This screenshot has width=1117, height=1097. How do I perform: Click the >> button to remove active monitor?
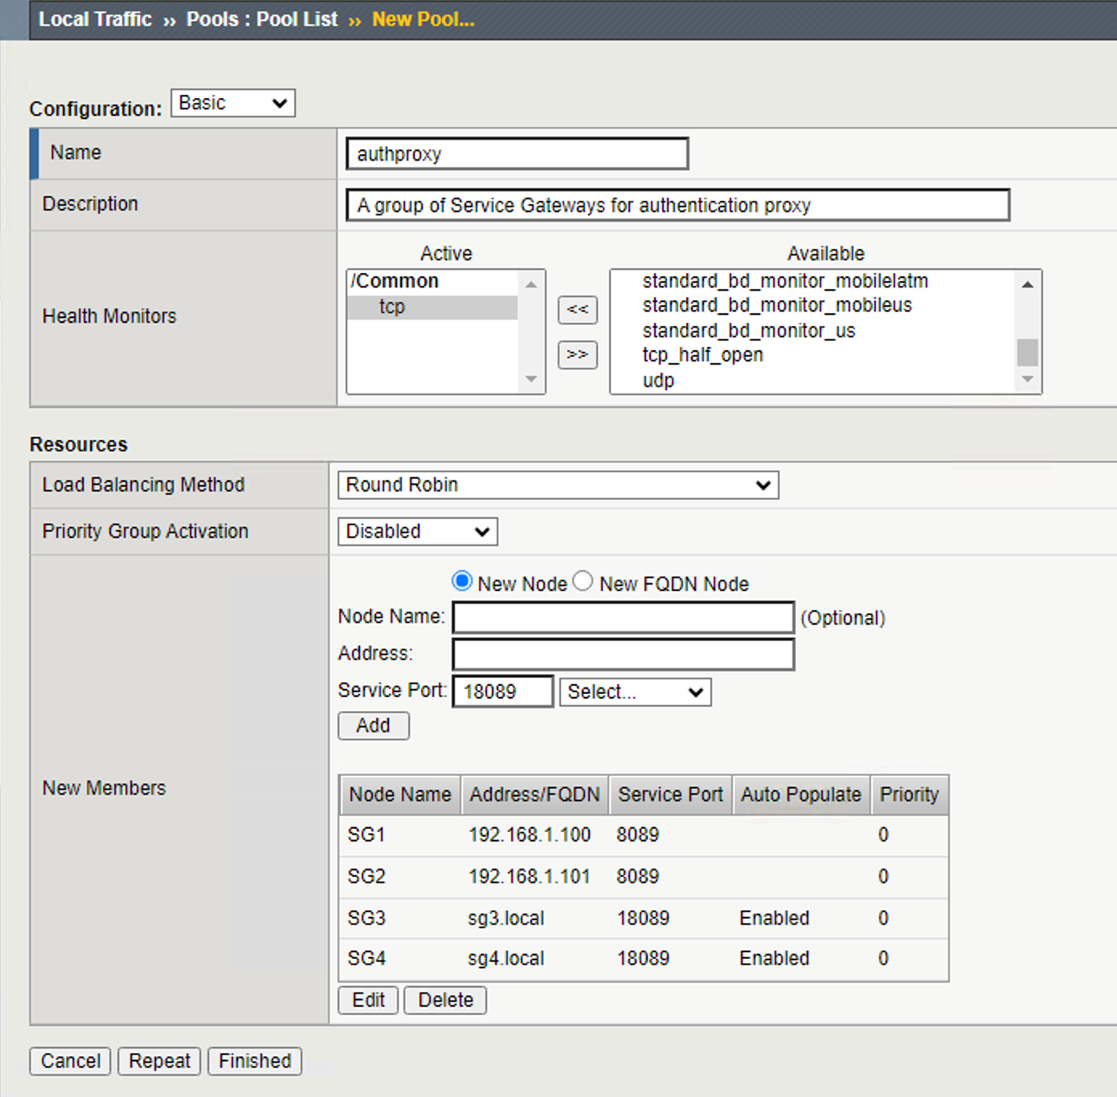pyautogui.click(x=577, y=355)
